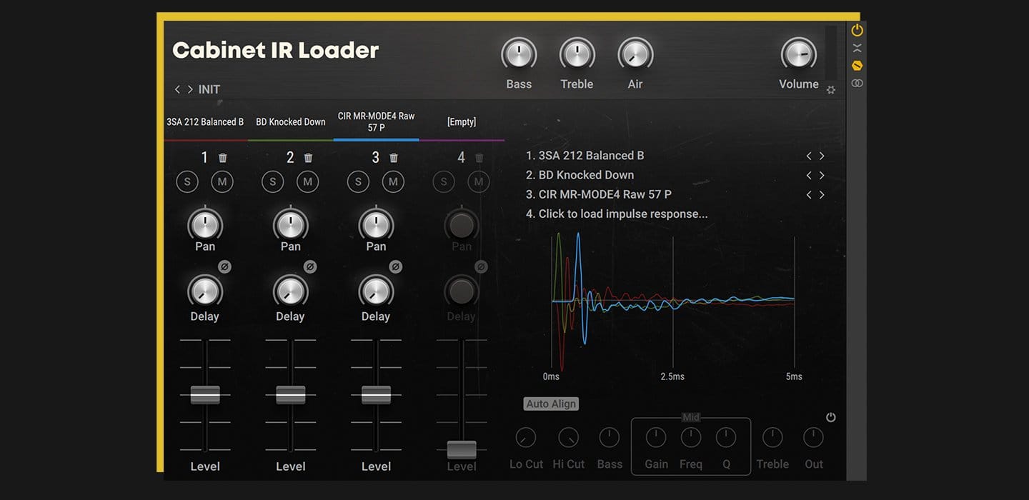Mute channel 3
The image size is (1029, 500).
point(393,182)
